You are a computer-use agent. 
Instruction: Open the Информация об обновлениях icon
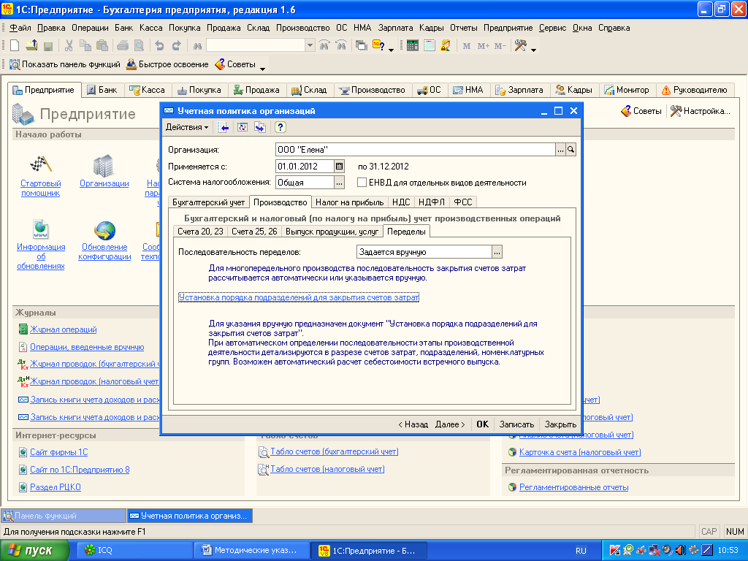[x=41, y=229]
